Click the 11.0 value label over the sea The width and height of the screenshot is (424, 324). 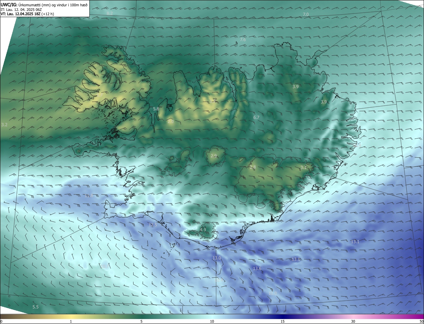coord(273,294)
